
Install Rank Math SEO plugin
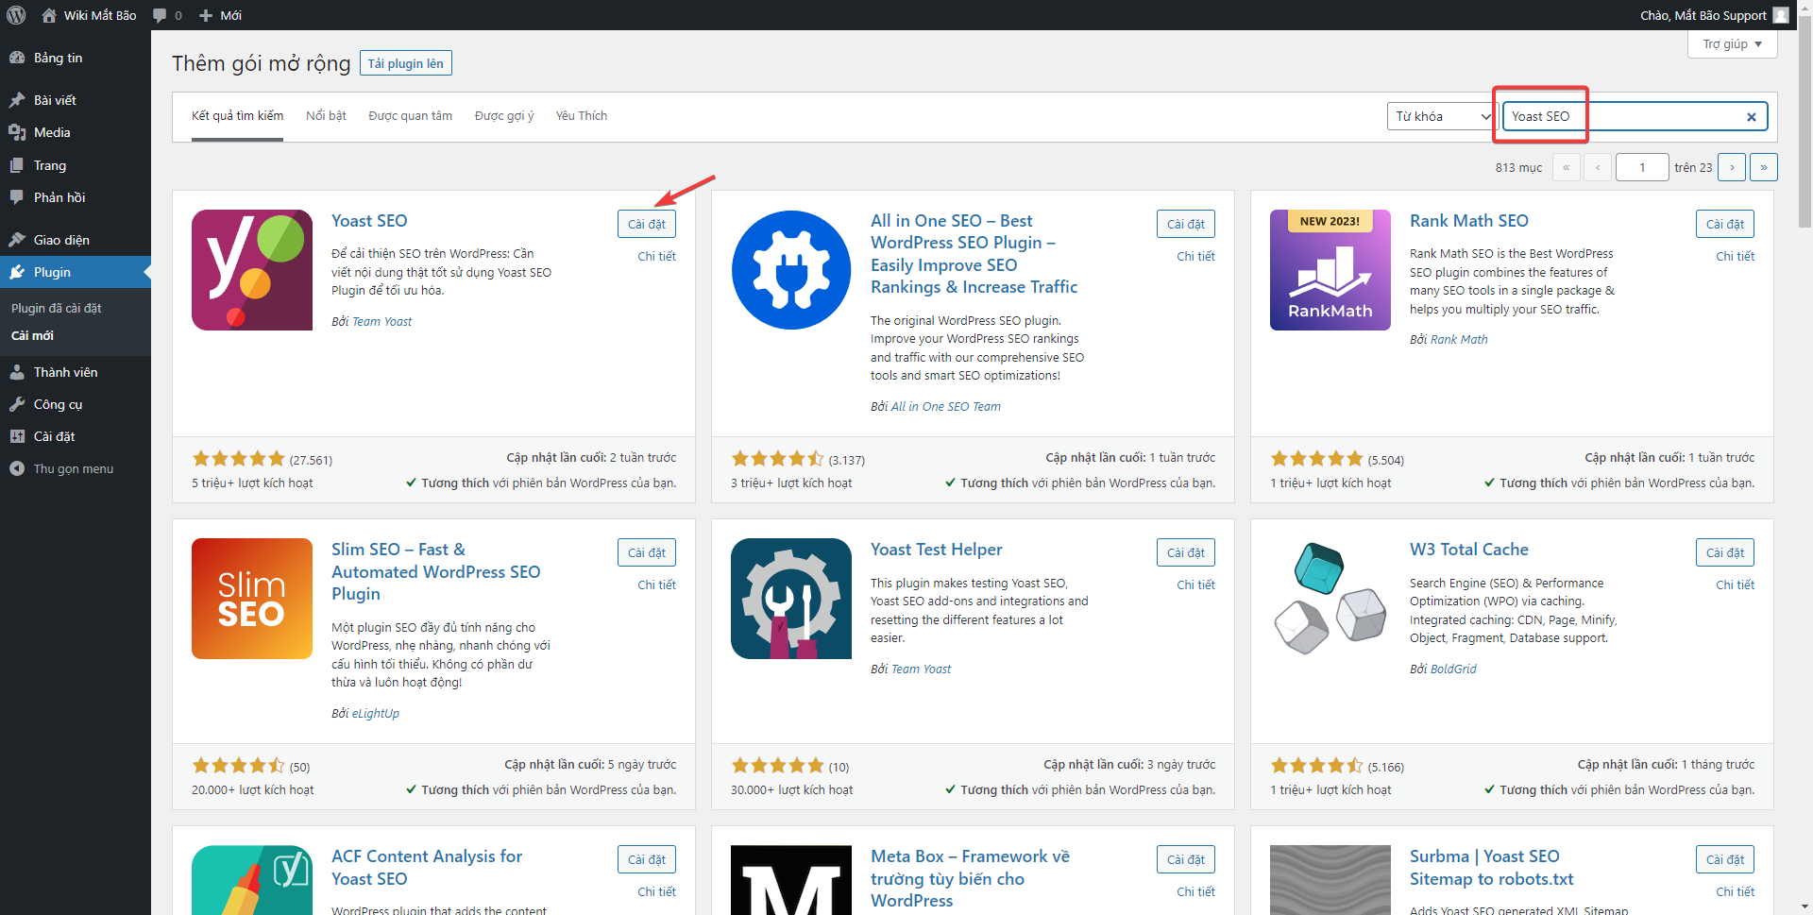tap(1725, 224)
